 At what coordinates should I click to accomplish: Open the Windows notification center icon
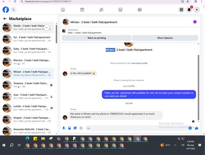(x=200, y=145)
